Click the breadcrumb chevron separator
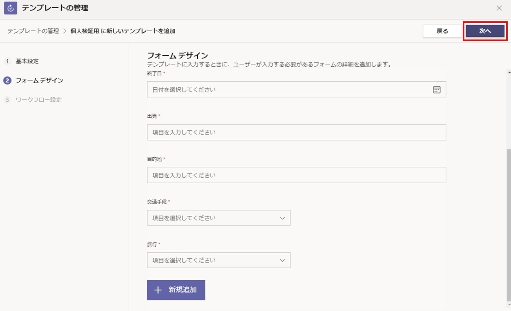The height and width of the screenshot is (311, 511). [65, 31]
